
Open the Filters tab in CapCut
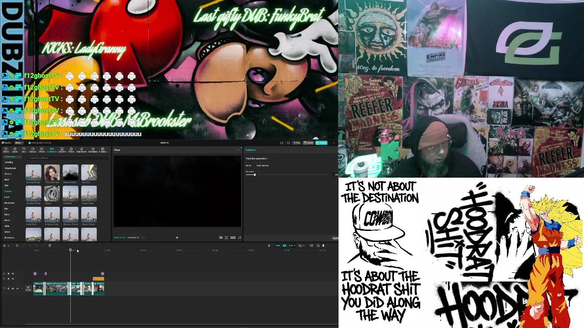(71, 150)
